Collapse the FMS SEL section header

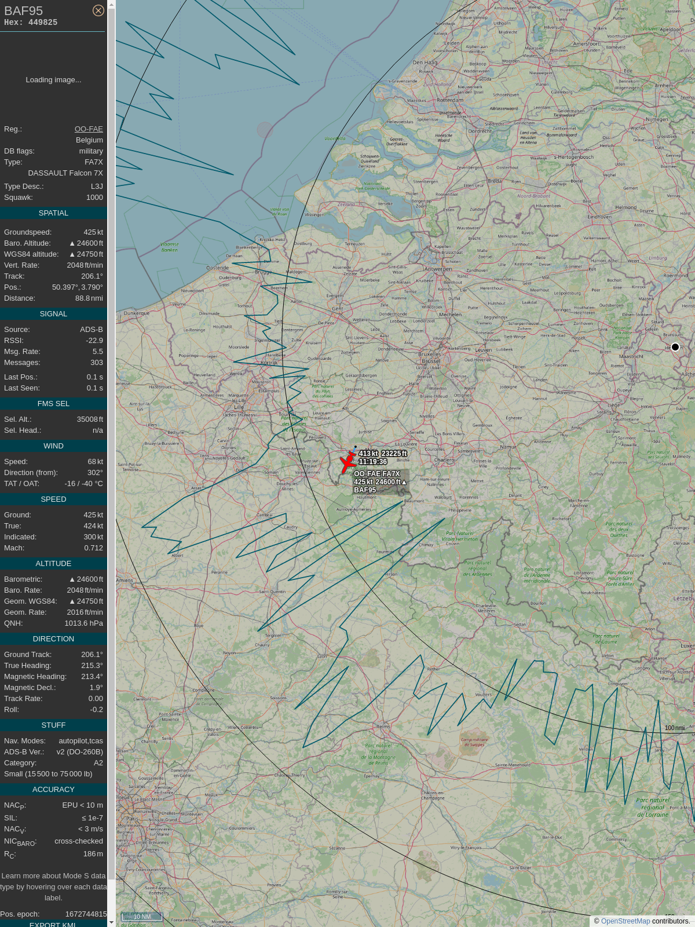(x=53, y=404)
